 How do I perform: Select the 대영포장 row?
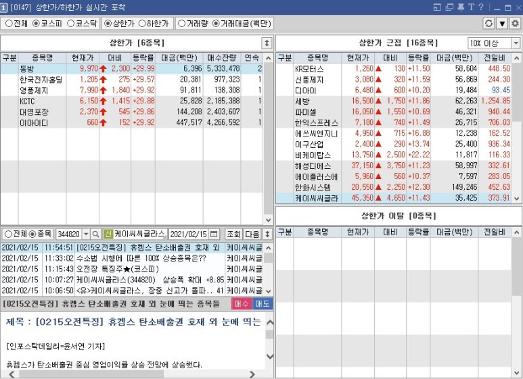[x=132, y=111]
